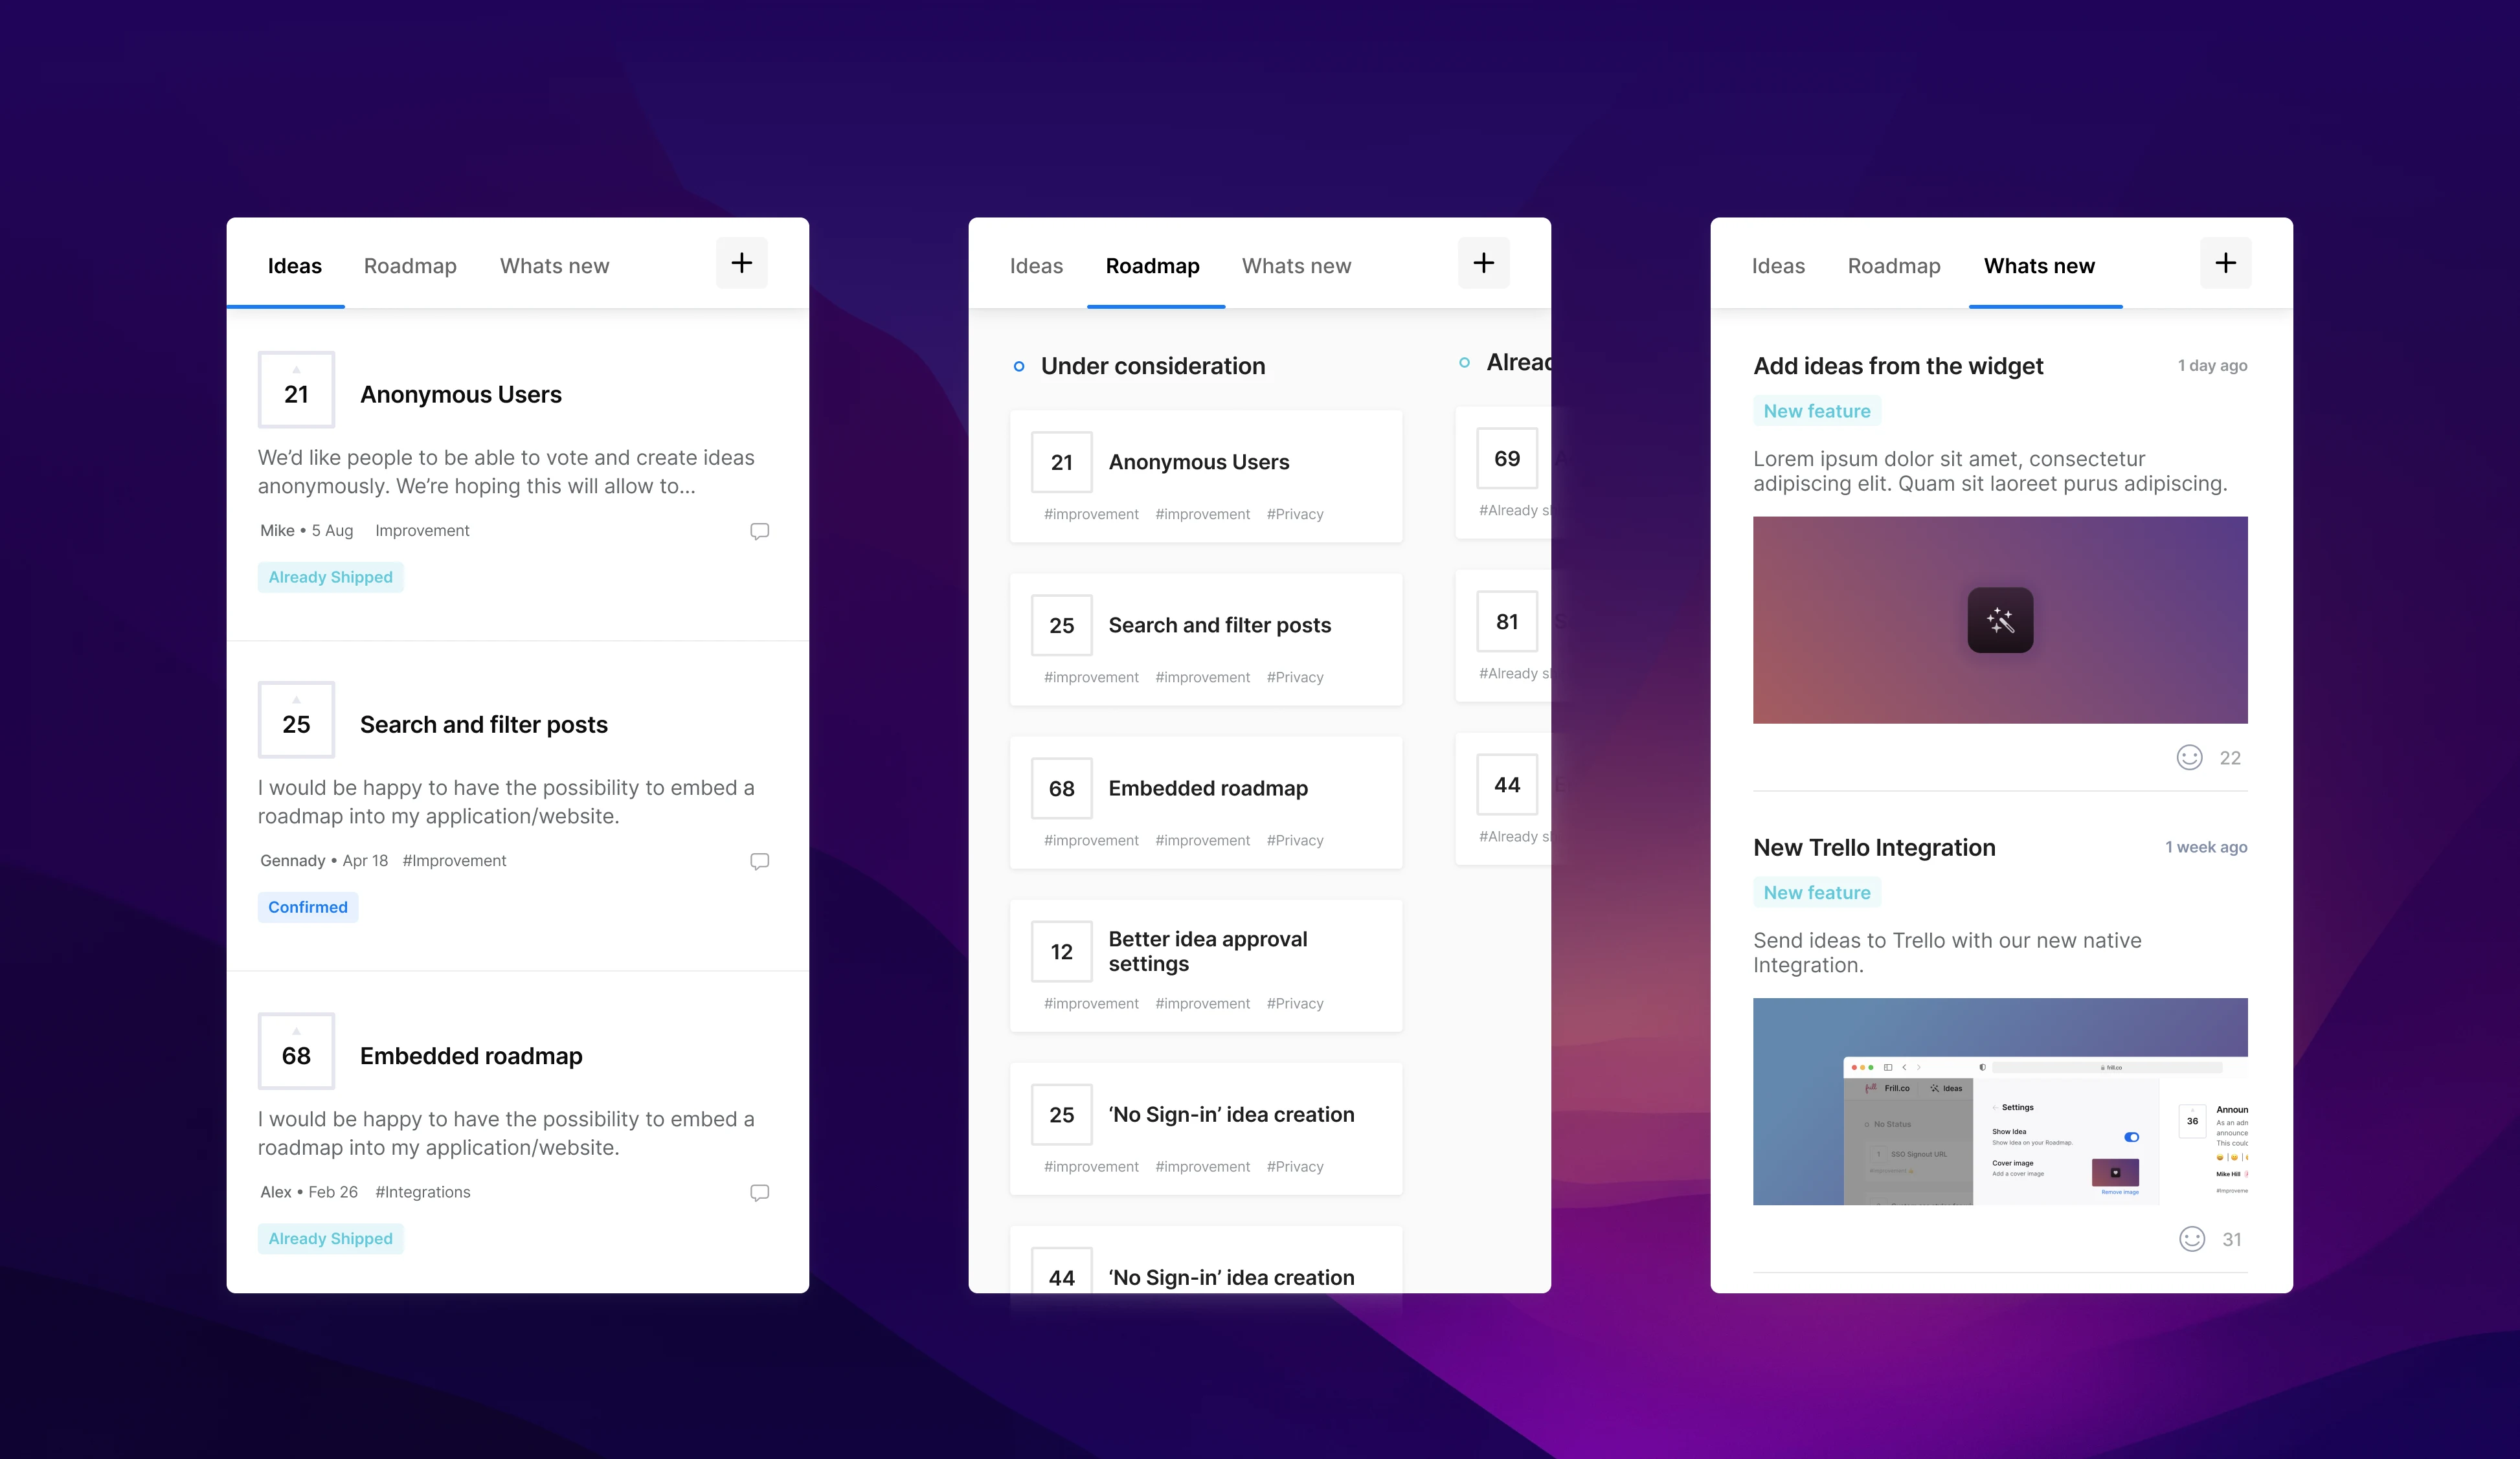React with smiley on Add ideas from widget
2520x1459 pixels.
(x=2189, y=757)
